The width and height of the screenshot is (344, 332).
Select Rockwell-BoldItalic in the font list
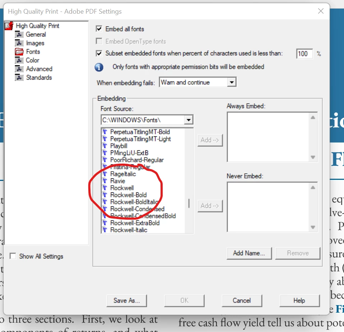click(x=134, y=202)
